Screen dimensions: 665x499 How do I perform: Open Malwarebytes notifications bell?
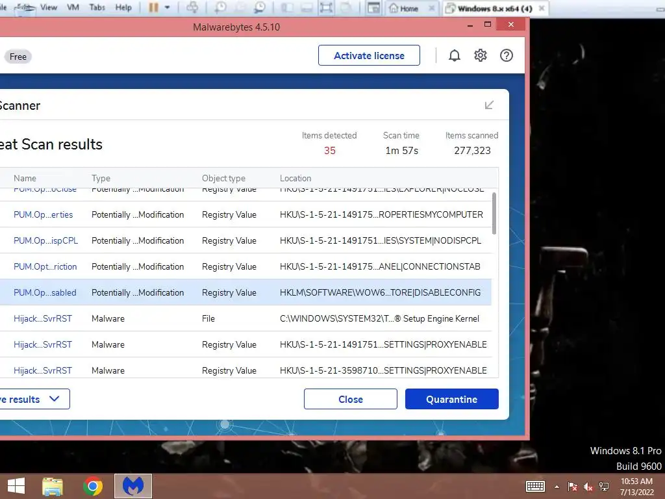pyautogui.click(x=454, y=56)
